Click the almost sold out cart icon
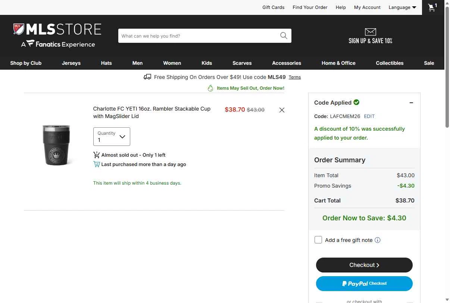450x303 pixels. click(96, 155)
